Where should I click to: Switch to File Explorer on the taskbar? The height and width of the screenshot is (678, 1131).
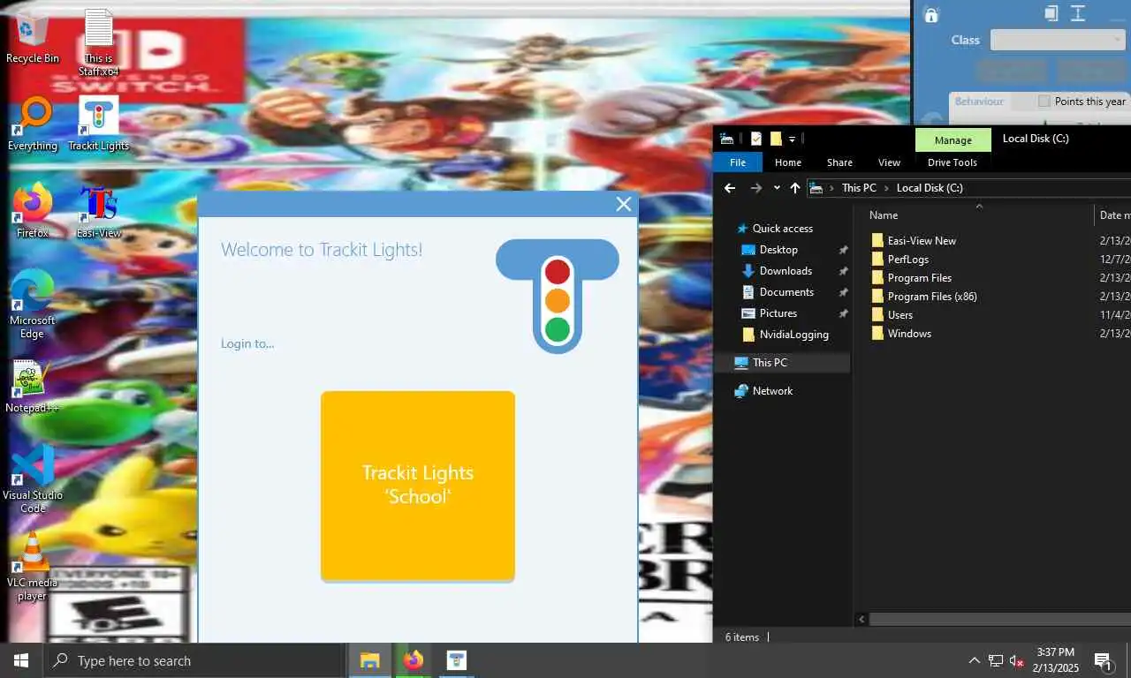point(369,660)
